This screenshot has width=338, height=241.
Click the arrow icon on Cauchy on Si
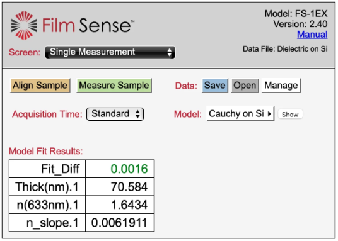269,114
